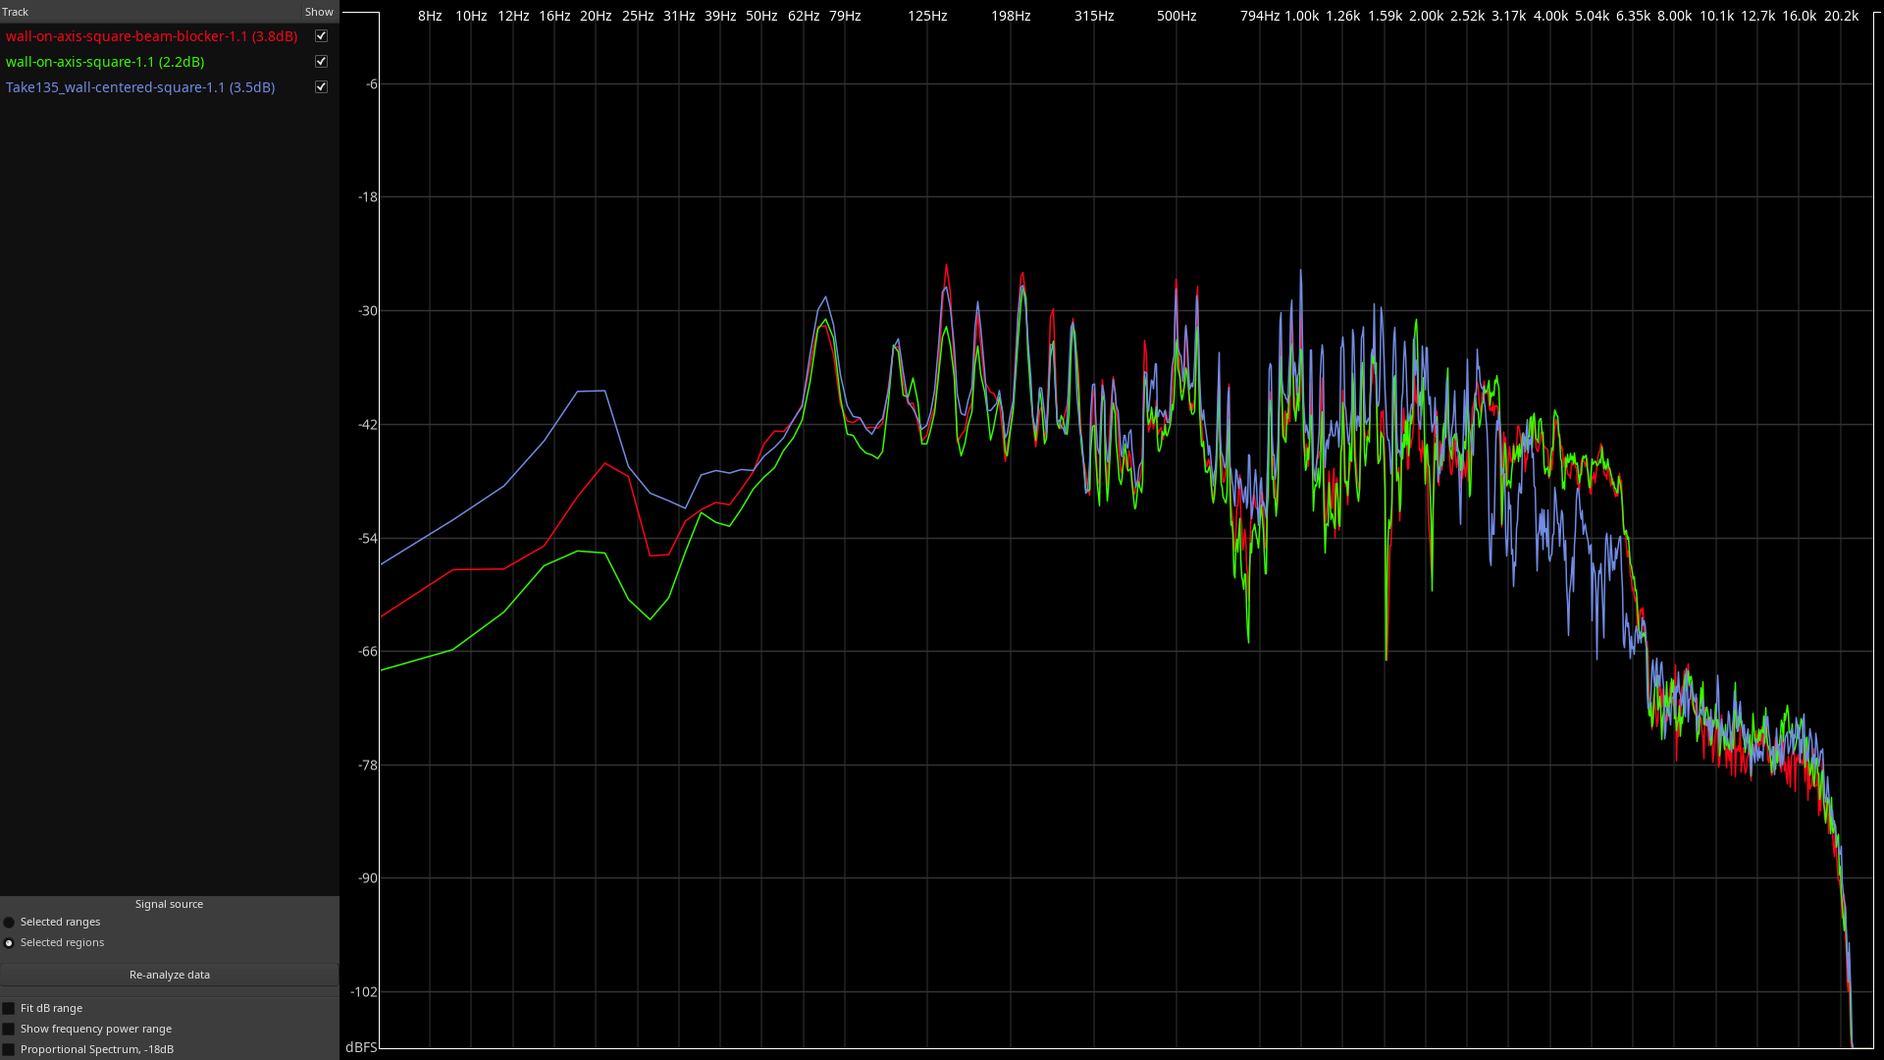Select the blue Take135_wall-centered-square track name

(x=140, y=87)
